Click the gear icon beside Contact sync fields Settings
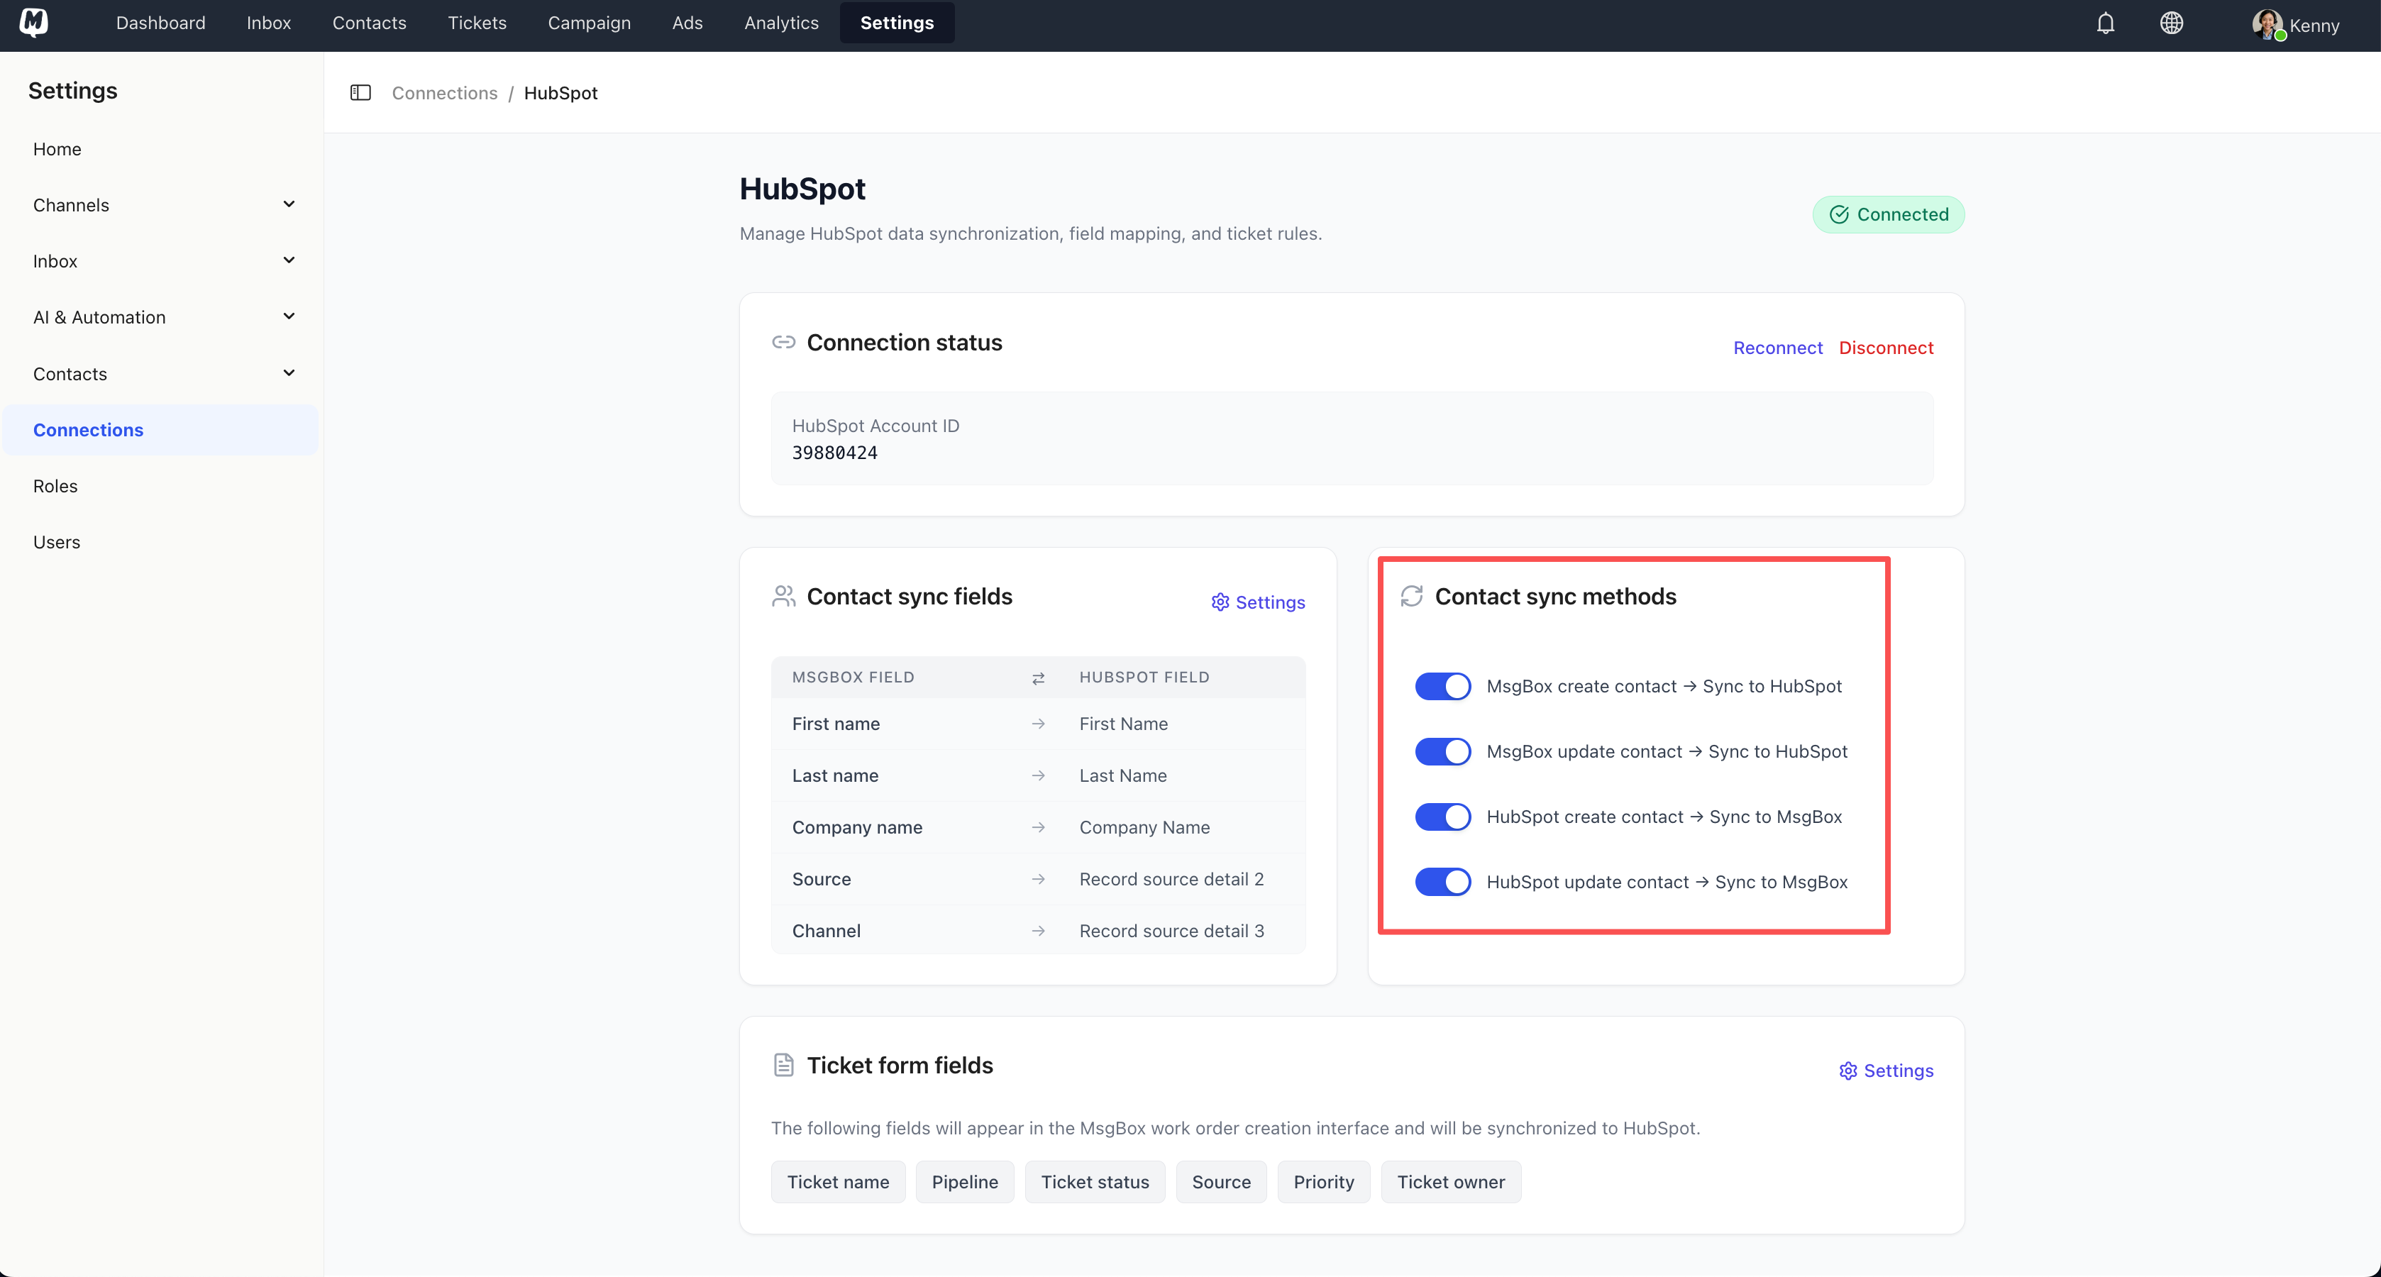 point(1220,602)
